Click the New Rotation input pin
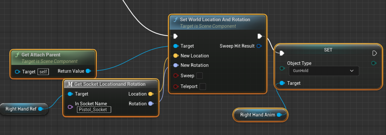The image size is (386, 135). [175, 65]
